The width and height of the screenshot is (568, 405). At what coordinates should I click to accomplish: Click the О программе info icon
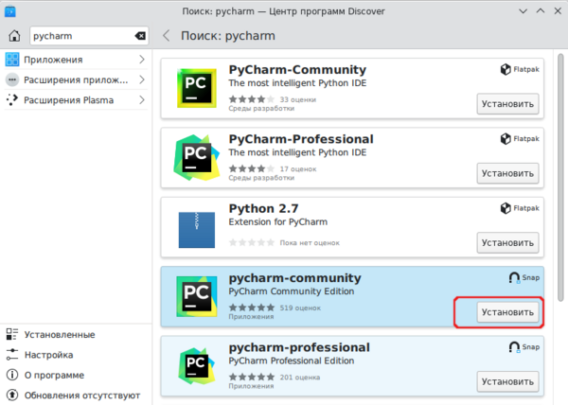(12, 375)
